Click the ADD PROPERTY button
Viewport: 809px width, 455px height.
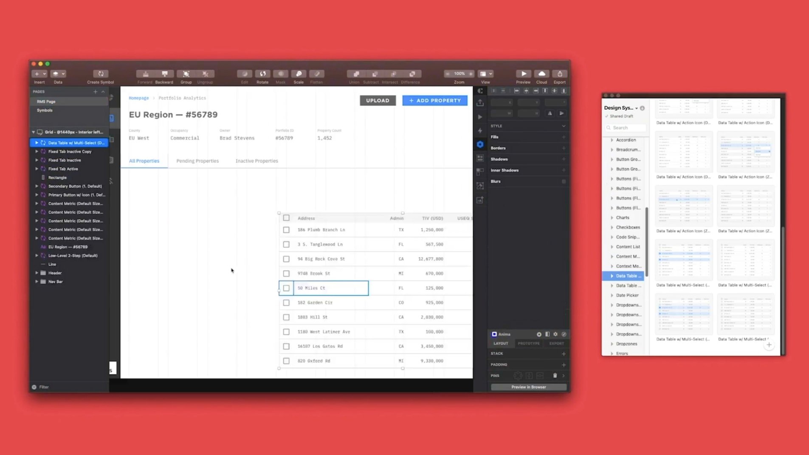pos(434,100)
